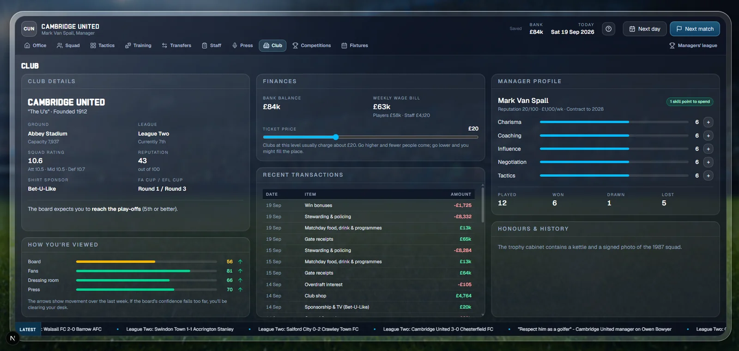Advance with the Next day button

pyautogui.click(x=645, y=29)
